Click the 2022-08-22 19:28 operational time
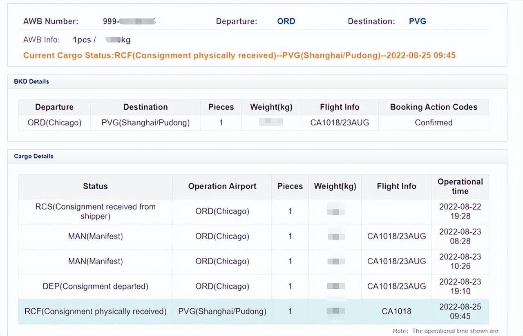This screenshot has height=336, width=523. (460, 212)
